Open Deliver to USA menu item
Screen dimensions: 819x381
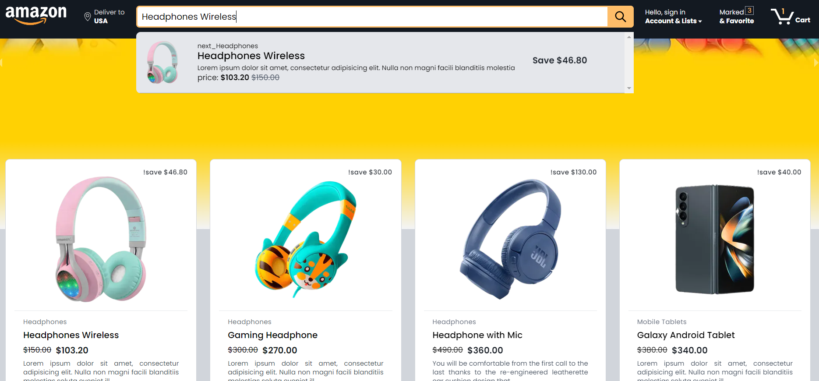coord(105,17)
